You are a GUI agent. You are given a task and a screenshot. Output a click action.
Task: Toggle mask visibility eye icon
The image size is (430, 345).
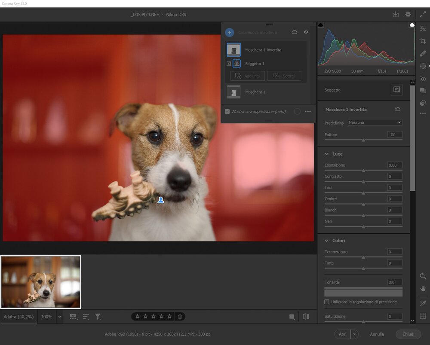pyautogui.click(x=306, y=32)
